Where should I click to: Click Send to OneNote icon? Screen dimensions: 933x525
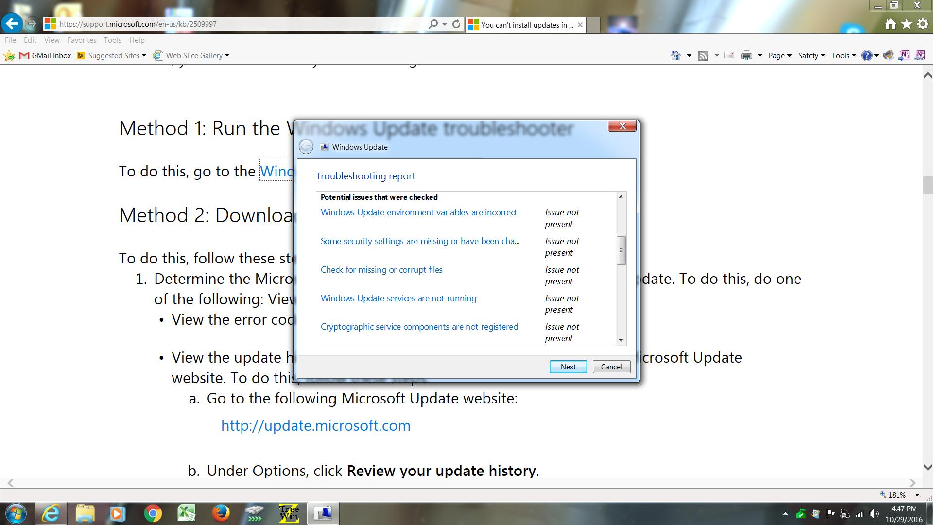point(904,55)
